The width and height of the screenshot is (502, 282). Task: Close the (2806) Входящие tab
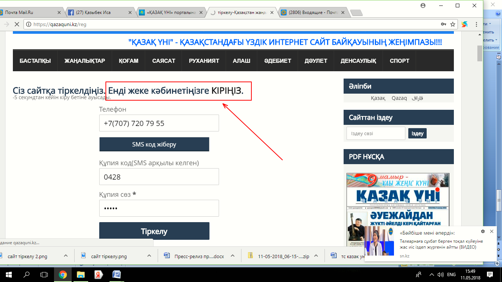(343, 12)
